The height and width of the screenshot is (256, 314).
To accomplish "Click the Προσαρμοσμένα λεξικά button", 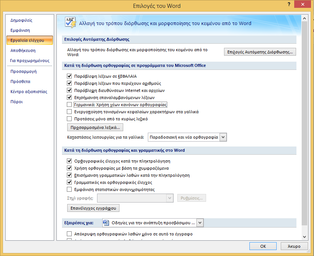I will coord(95,127).
